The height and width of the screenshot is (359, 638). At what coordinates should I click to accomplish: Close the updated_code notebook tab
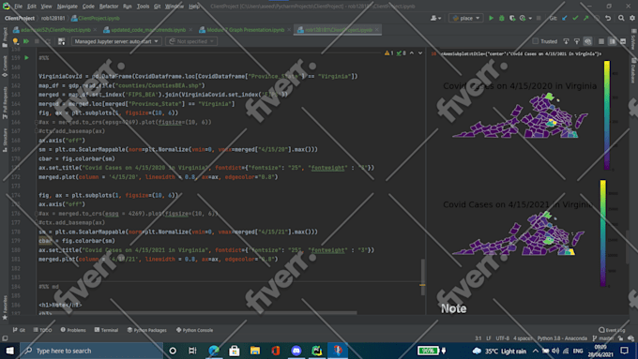click(x=190, y=30)
